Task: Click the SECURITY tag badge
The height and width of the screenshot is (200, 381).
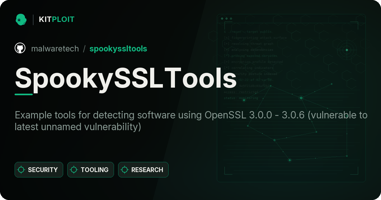Action: (x=39, y=170)
